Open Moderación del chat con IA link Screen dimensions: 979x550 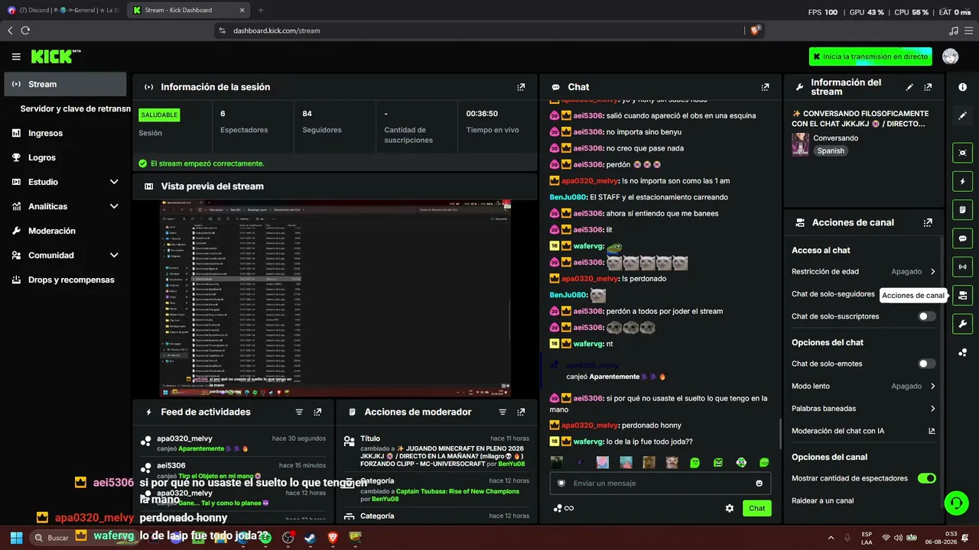(x=864, y=431)
